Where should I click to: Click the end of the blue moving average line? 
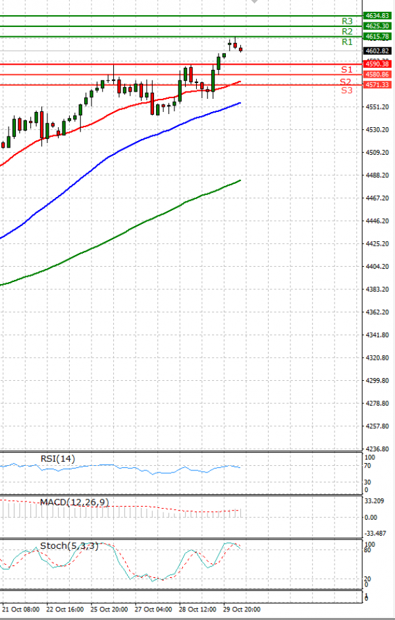click(x=240, y=103)
